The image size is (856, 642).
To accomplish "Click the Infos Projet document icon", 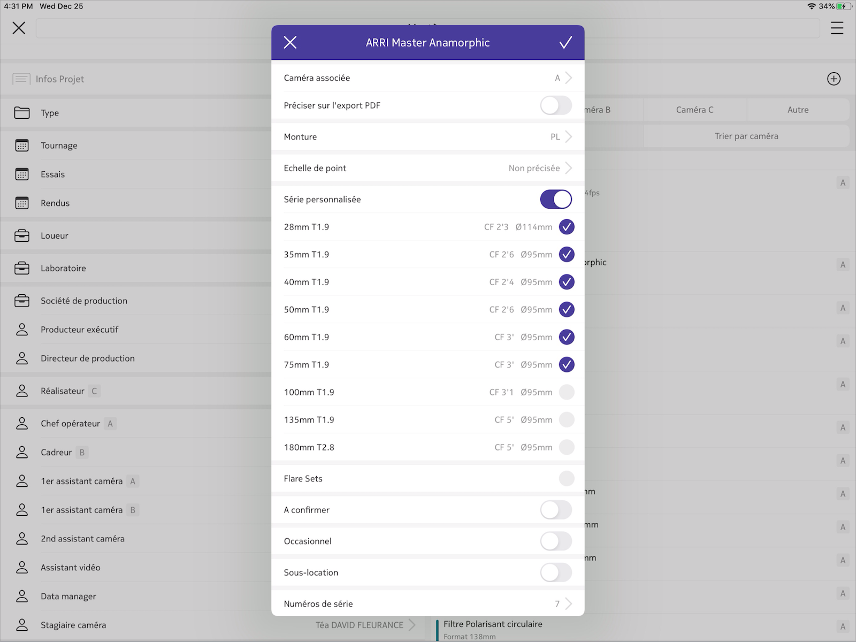I will tap(21, 79).
